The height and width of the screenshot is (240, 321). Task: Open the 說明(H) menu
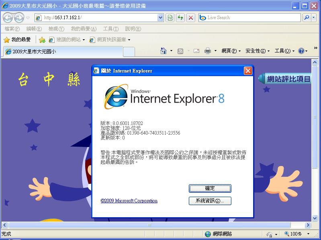133,29
